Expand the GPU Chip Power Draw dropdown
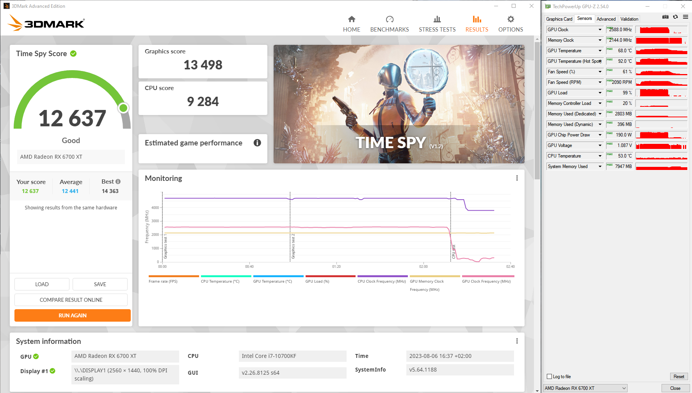The image size is (692, 393). (600, 135)
